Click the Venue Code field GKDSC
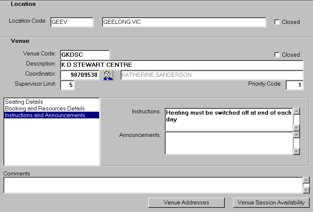Viewport: 313px width, 212px height. coord(85,55)
